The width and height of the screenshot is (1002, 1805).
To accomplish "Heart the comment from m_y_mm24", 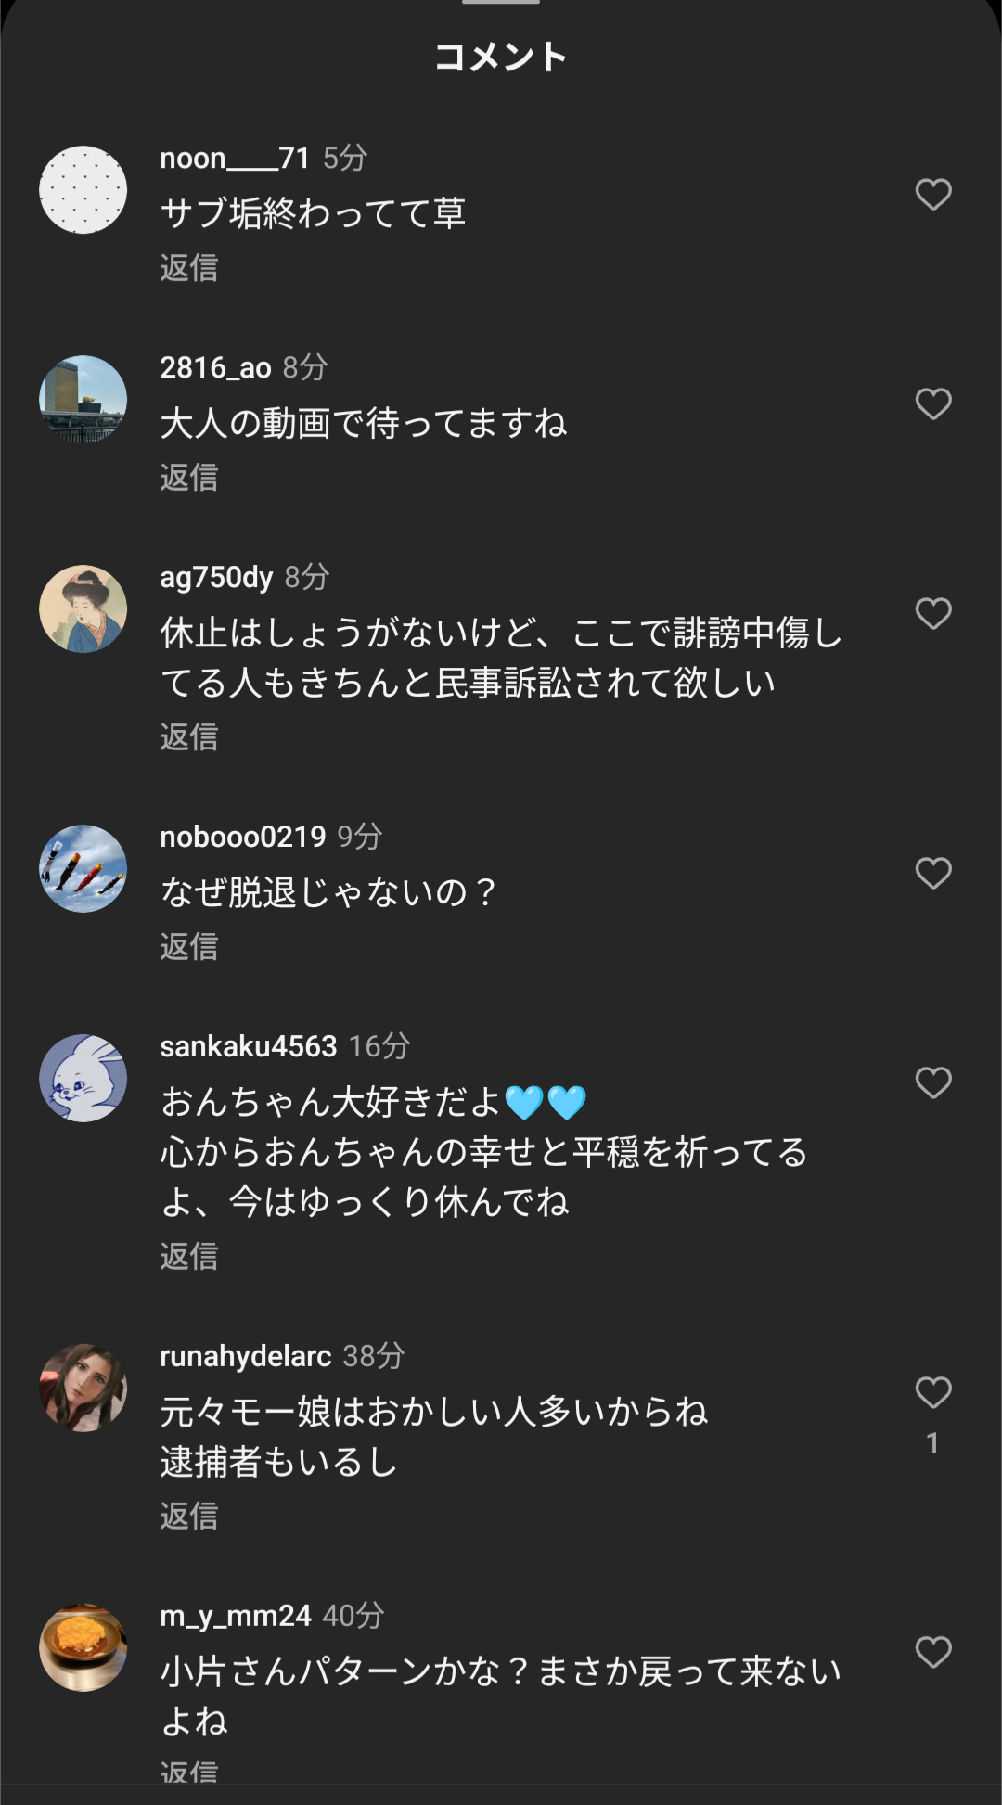I will (x=933, y=1653).
